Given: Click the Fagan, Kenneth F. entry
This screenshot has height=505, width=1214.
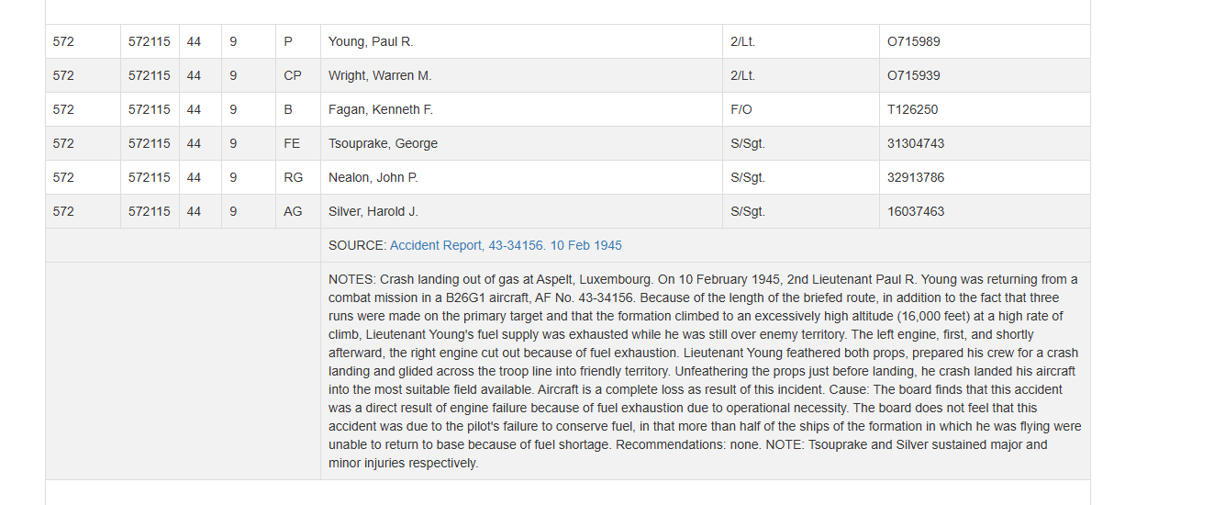Looking at the screenshot, I should coord(381,109).
